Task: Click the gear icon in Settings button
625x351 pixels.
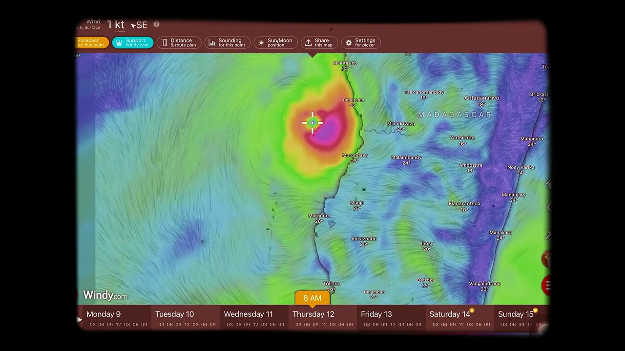Action: tap(349, 43)
